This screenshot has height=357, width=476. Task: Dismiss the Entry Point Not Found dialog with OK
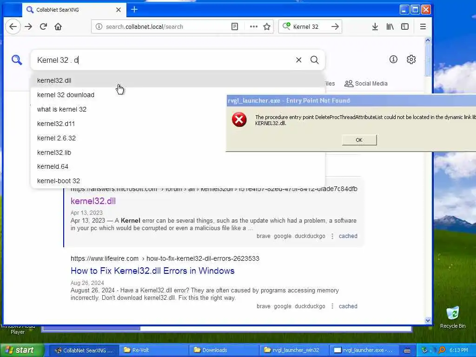click(359, 140)
